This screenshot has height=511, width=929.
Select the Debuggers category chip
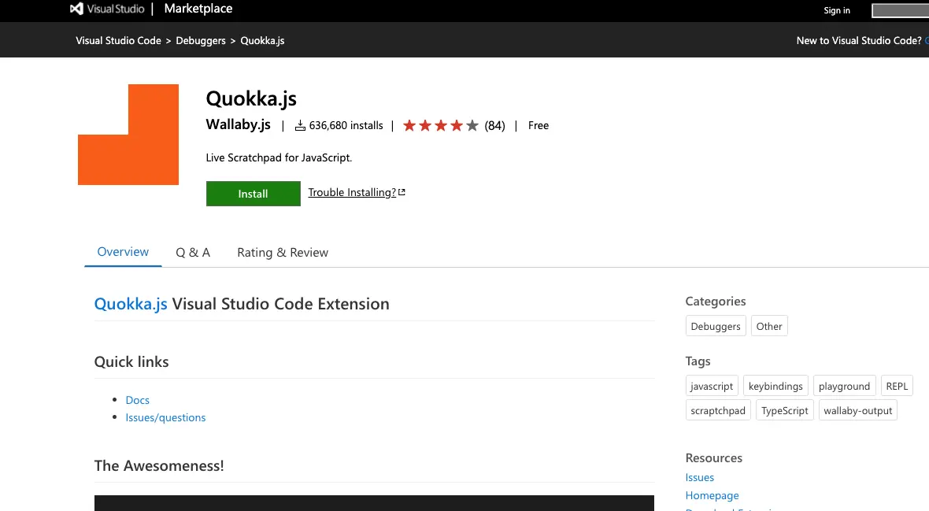tap(716, 326)
